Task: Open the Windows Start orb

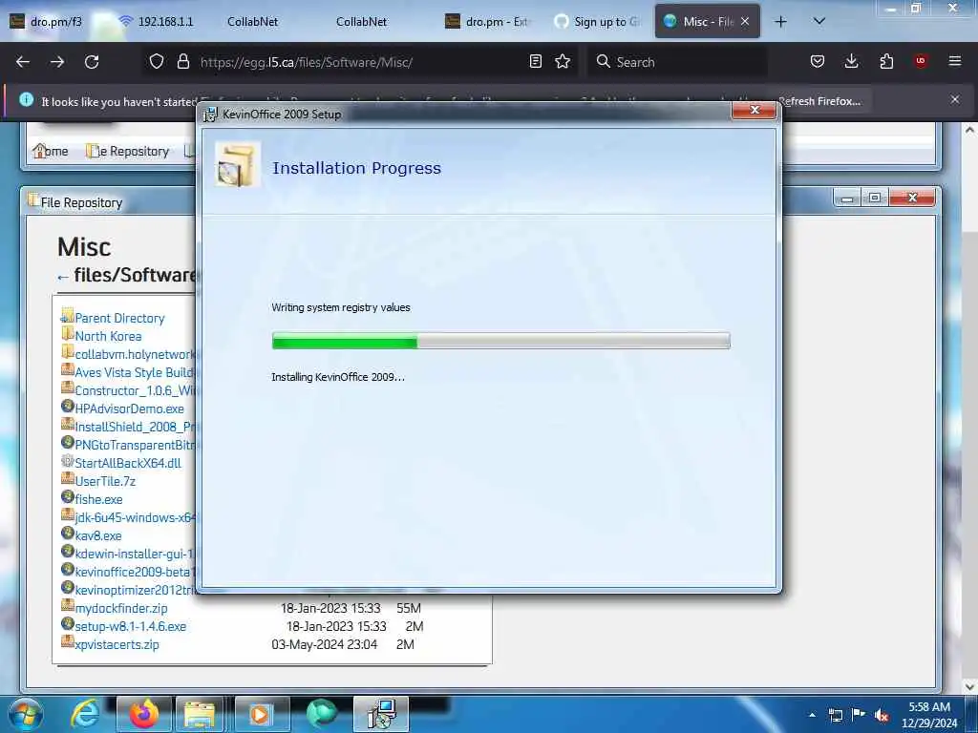Action: click(x=25, y=714)
